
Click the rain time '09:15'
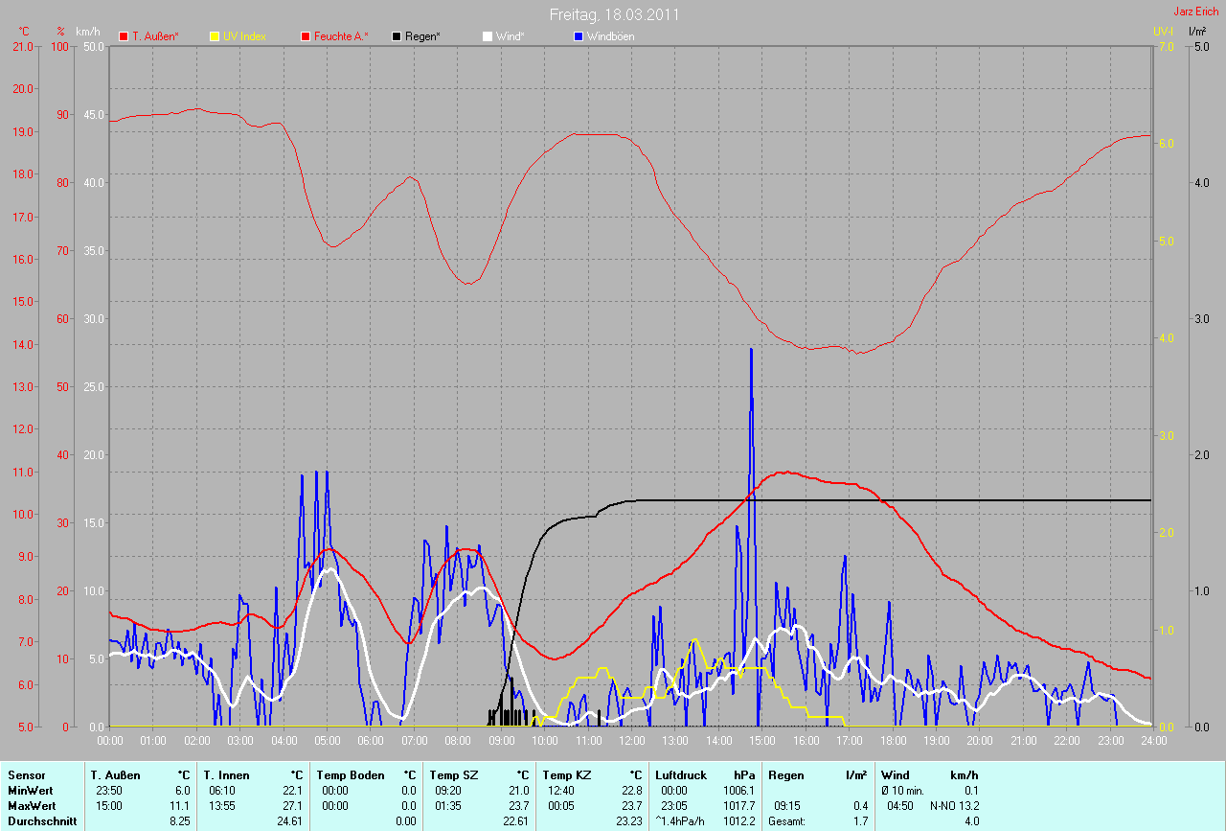click(x=787, y=806)
